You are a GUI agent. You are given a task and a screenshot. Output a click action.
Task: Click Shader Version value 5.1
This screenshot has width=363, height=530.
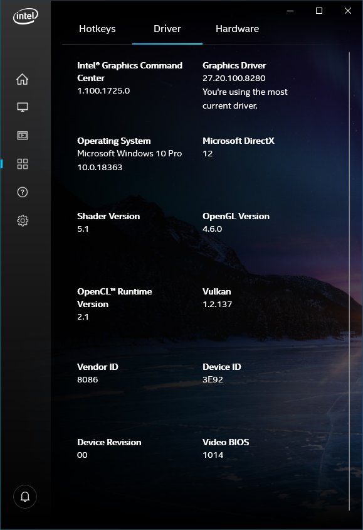pyautogui.click(x=83, y=229)
